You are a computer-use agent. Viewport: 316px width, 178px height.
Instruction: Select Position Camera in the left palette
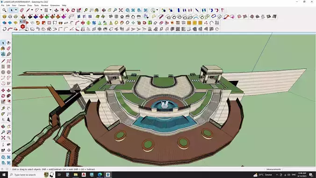3,145
